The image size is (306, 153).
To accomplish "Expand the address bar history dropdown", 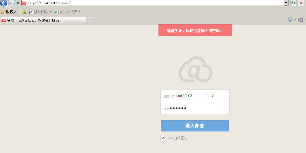I will pyautogui.click(x=286, y=3).
